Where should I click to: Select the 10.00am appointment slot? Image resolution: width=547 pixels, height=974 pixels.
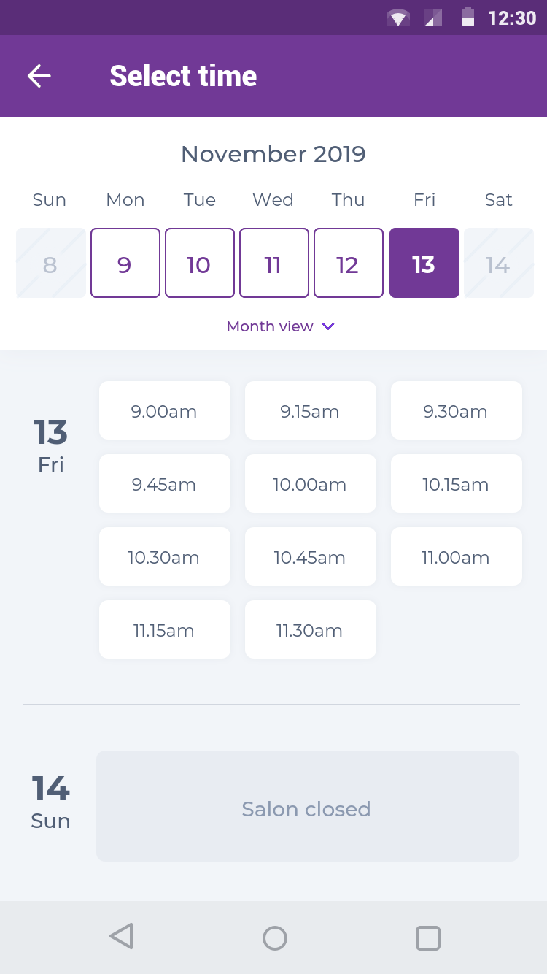tap(311, 484)
